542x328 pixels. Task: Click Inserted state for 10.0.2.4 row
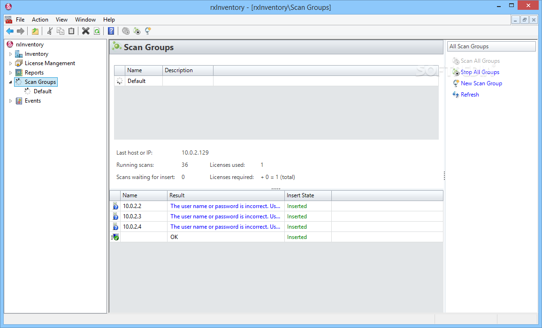[x=297, y=227]
